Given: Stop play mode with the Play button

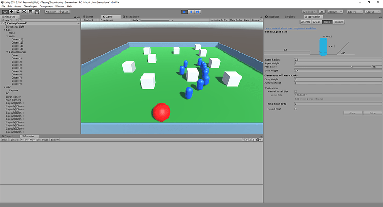Looking at the screenshot, I should click(185, 12).
